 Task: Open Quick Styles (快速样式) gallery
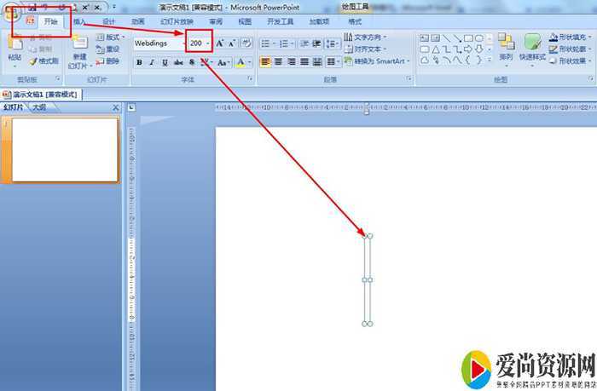[533, 49]
